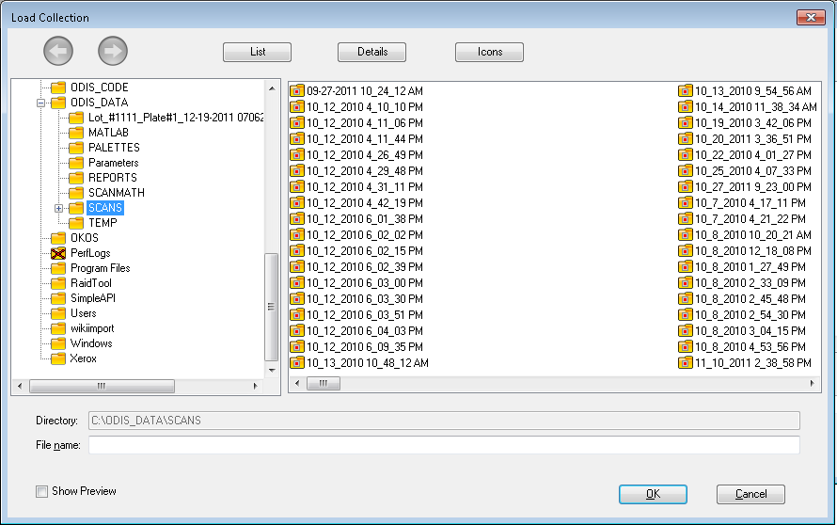Cancel the Load Collection dialog
The width and height of the screenshot is (837, 525).
[750, 494]
